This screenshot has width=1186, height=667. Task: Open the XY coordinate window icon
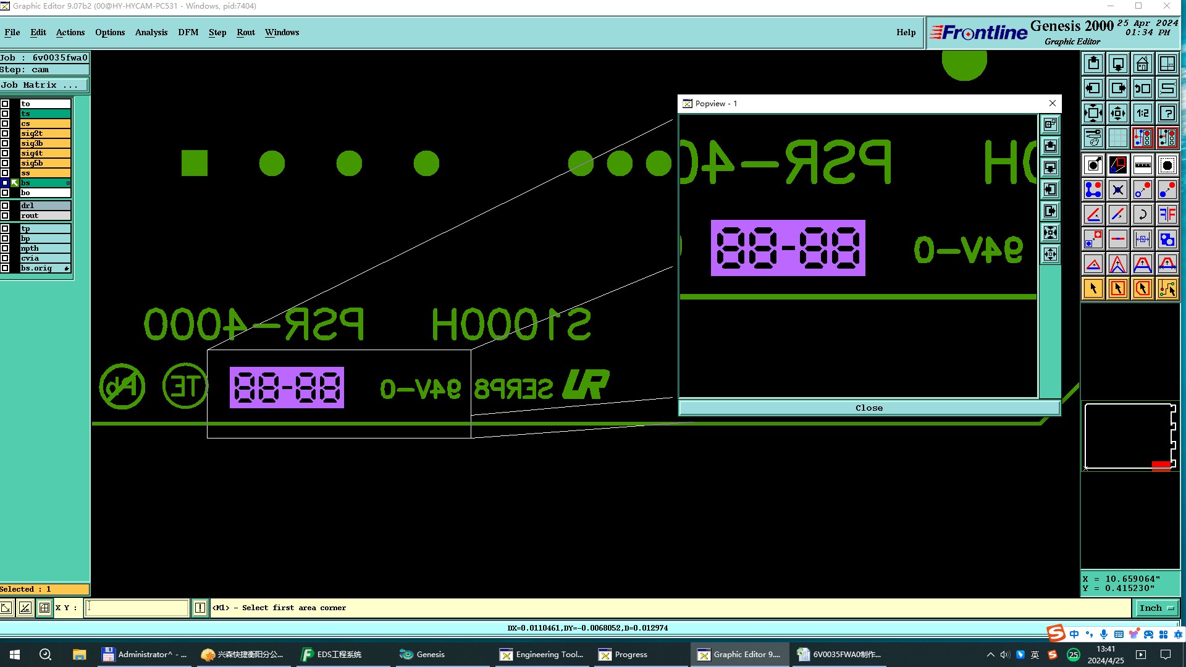(1167, 64)
